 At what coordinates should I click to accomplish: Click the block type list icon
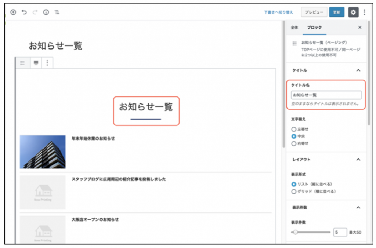(x=22, y=63)
